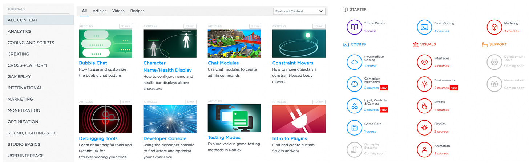Switch to the Recipes tab
This screenshot has width=529, height=165.
(137, 11)
